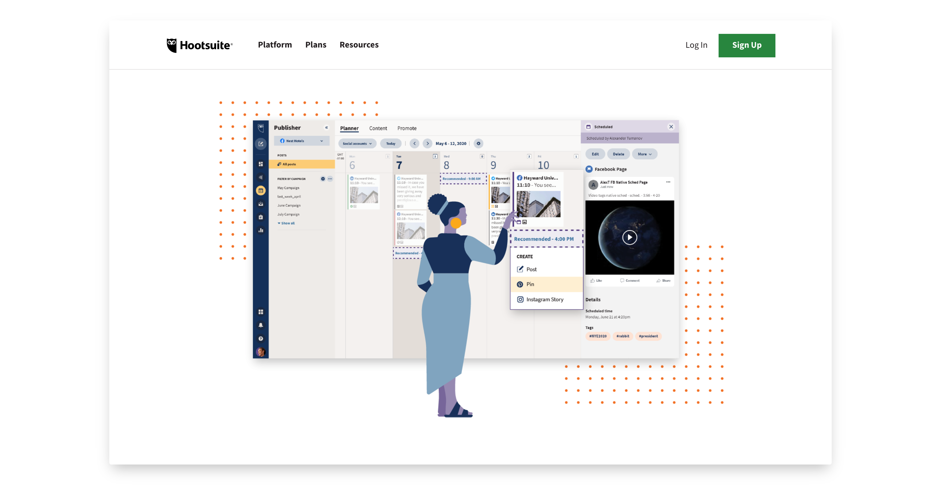The height and width of the screenshot is (485, 941).
Task: Expand the More actions dropdown
Action: (x=645, y=154)
